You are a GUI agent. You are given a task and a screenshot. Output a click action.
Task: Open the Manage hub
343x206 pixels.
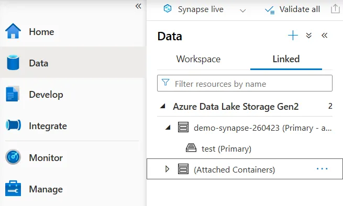click(72, 189)
